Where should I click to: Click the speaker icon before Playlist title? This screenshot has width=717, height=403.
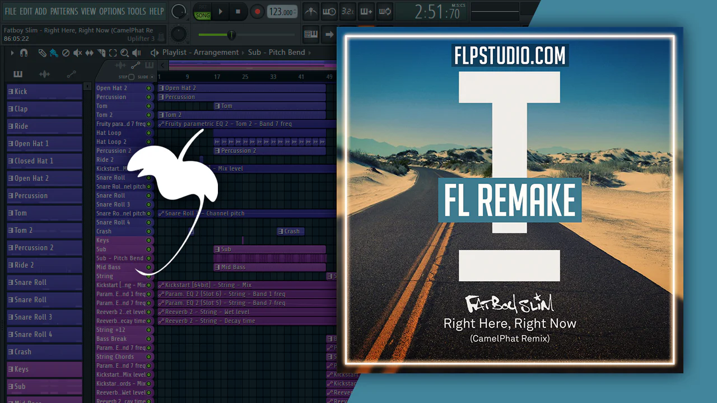coord(155,53)
